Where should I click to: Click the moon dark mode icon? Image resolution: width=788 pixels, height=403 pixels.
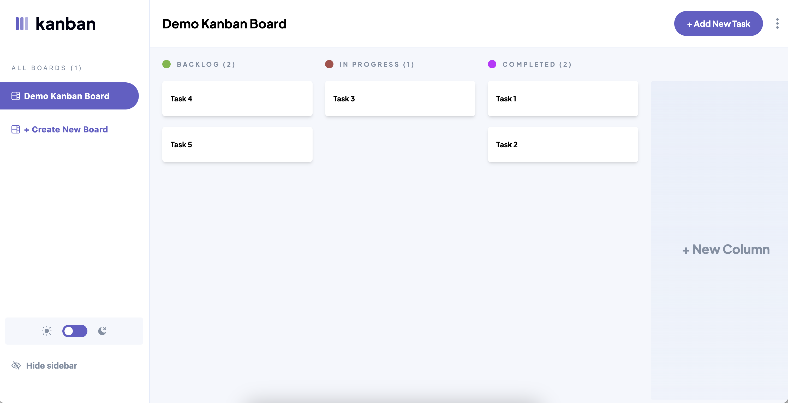pyautogui.click(x=102, y=331)
